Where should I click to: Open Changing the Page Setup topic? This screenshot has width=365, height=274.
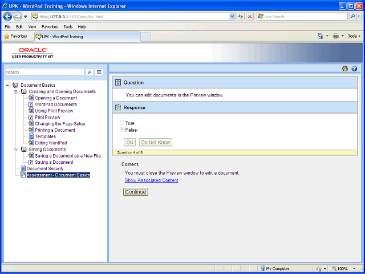[60, 124]
